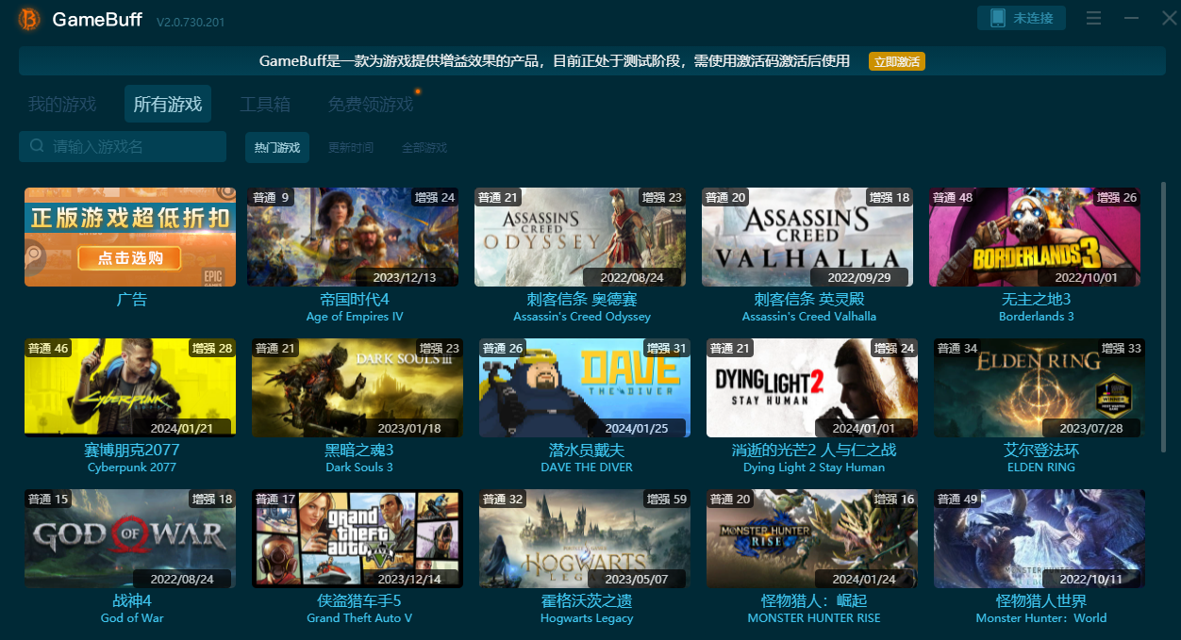Click 立即激活 activation button
The width and height of the screenshot is (1181, 640).
(x=897, y=61)
